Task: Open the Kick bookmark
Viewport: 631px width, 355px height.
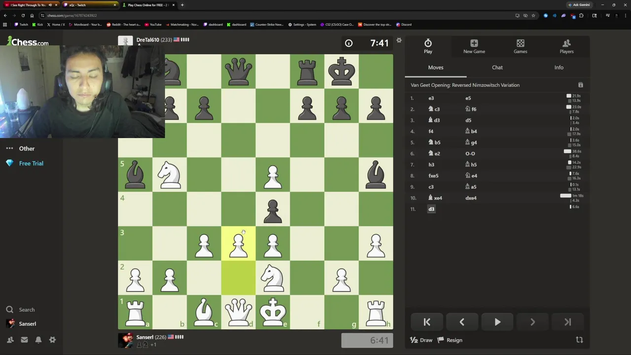Action: [37, 25]
